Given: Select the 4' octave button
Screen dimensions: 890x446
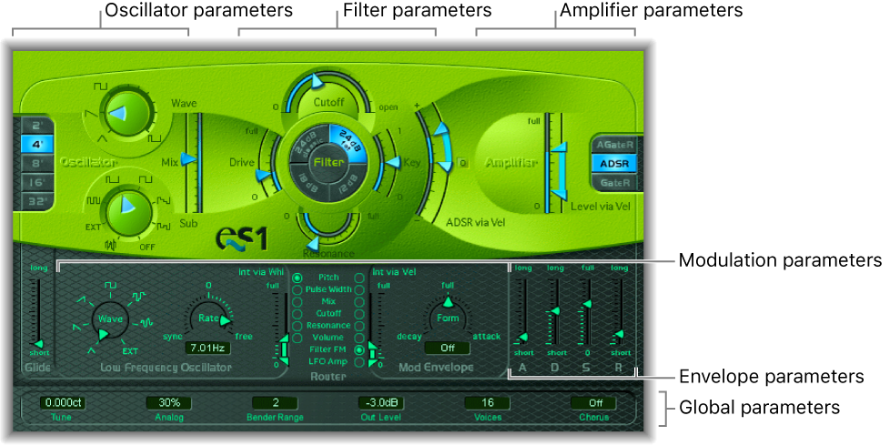Looking at the screenshot, I should click(x=37, y=144).
